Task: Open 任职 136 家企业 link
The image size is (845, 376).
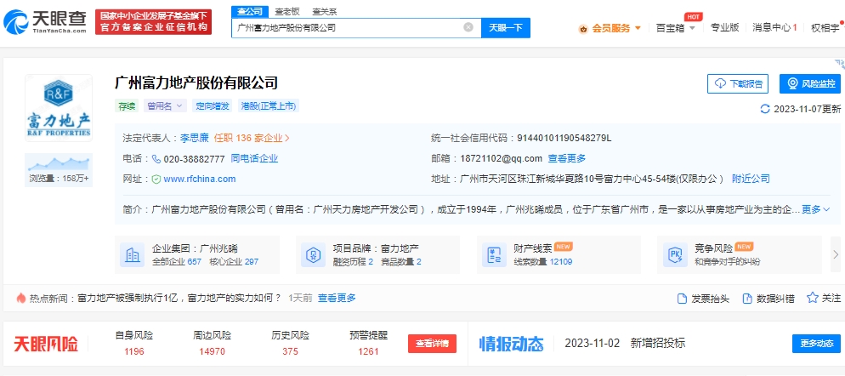Action: [x=252, y=138]
